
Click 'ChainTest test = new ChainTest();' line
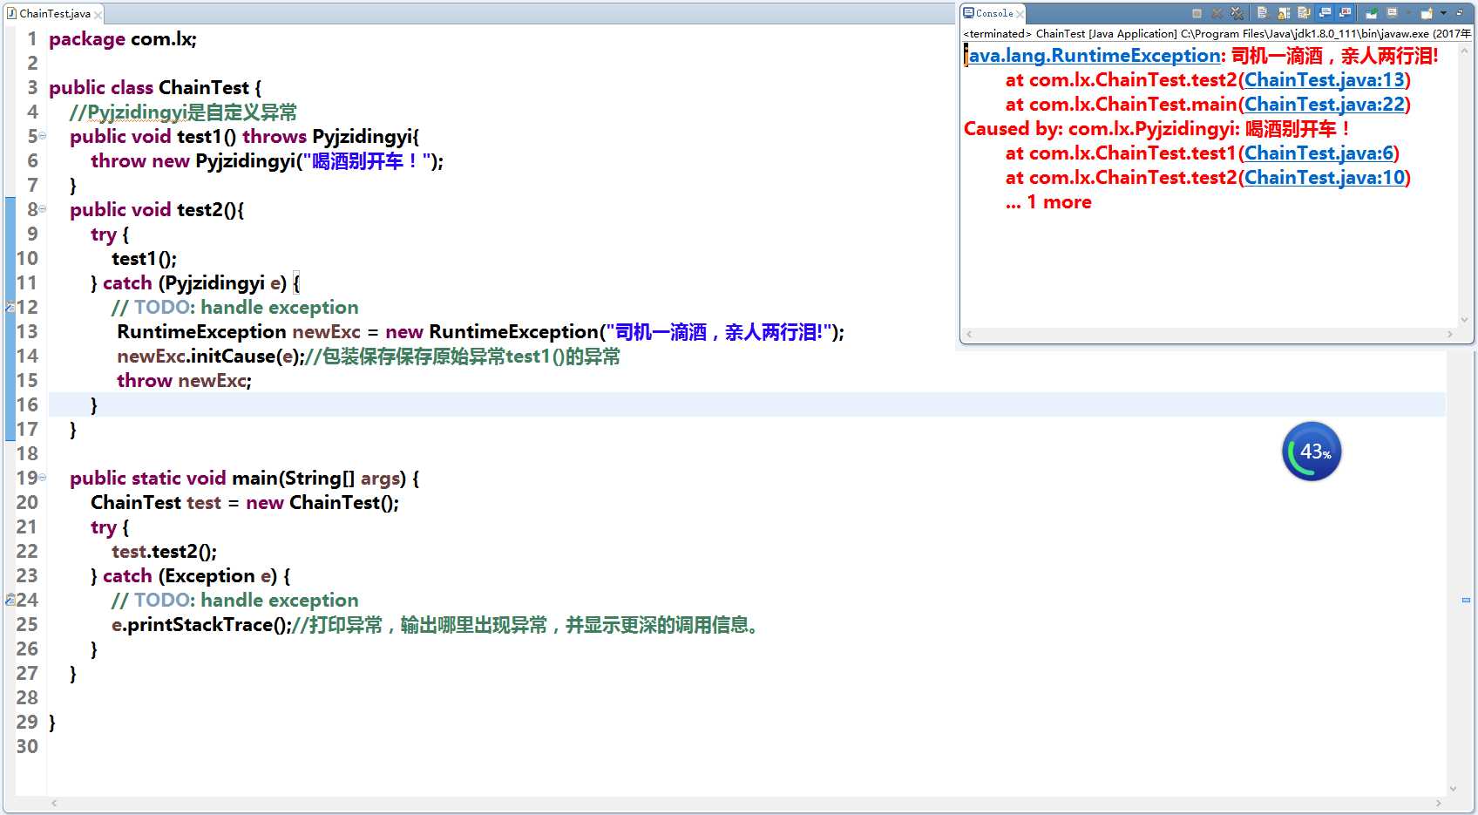[245, 503]
